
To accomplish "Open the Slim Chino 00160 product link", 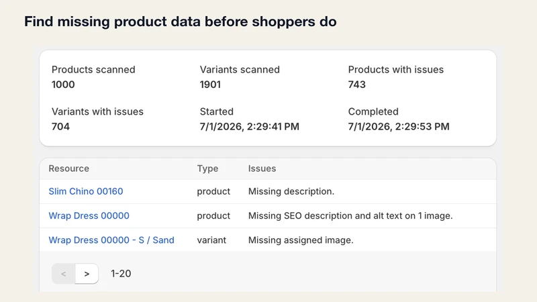I will tap(86, 191).
